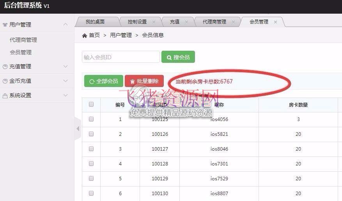Click the 昵称 column header
342x201 pixels.
coord(219,105)
